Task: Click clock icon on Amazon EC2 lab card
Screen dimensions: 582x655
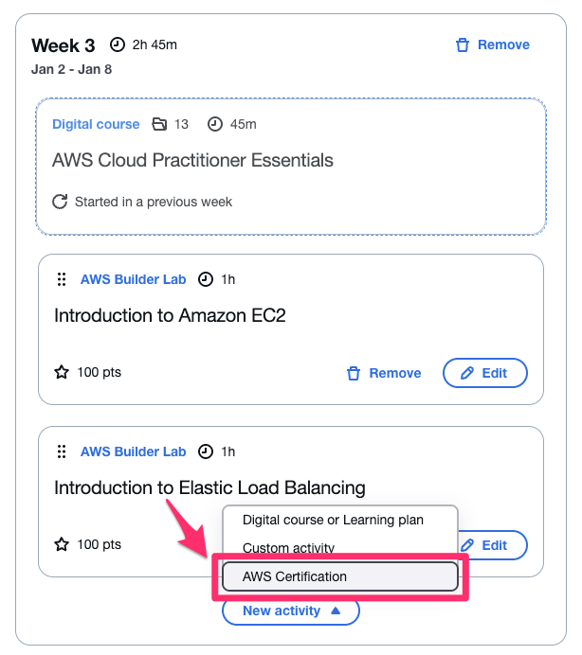Action: (206, 279)
